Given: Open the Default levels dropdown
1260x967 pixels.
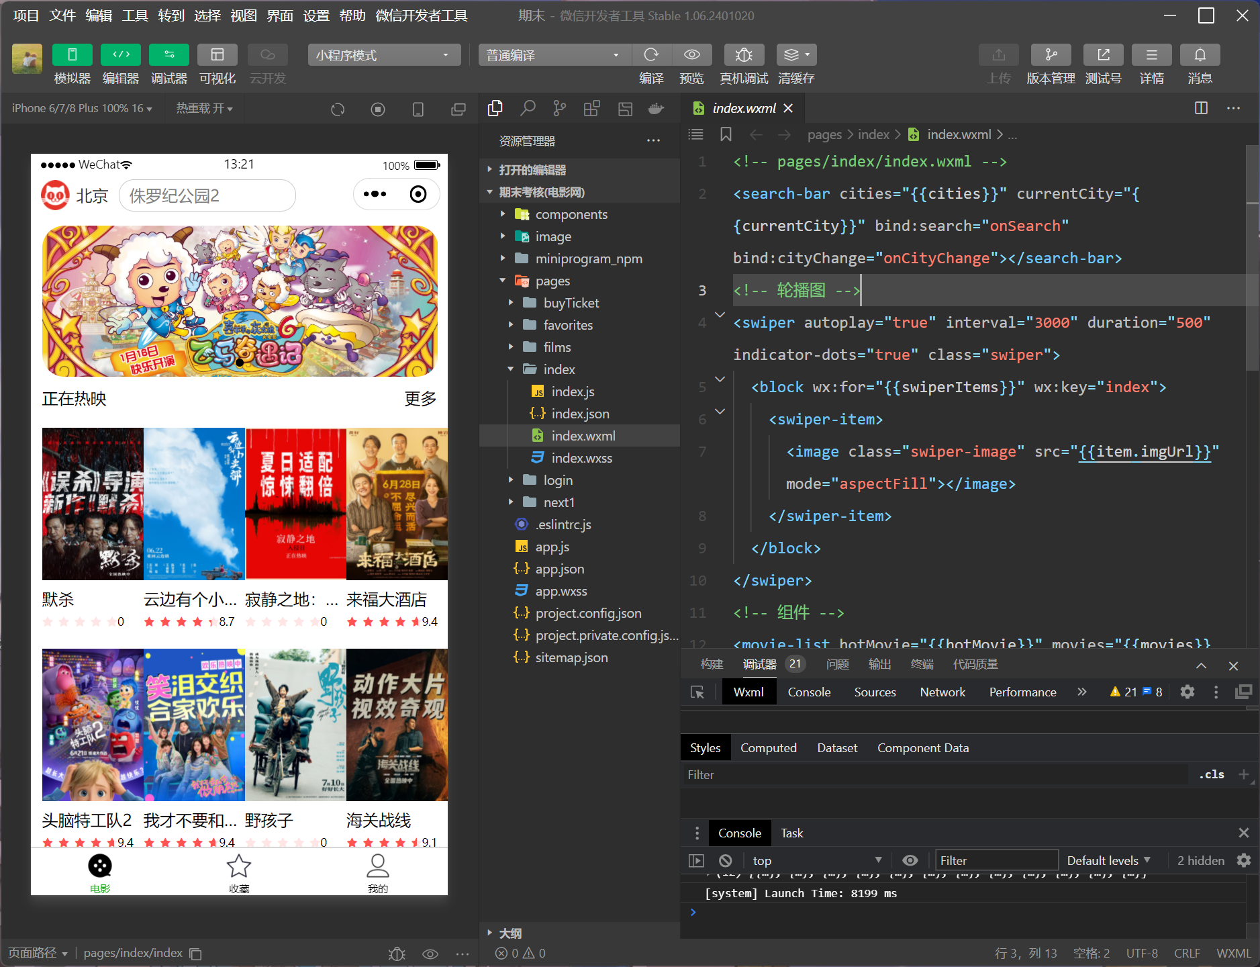Looking at the screenshot, I should [x=1109, y=860].
